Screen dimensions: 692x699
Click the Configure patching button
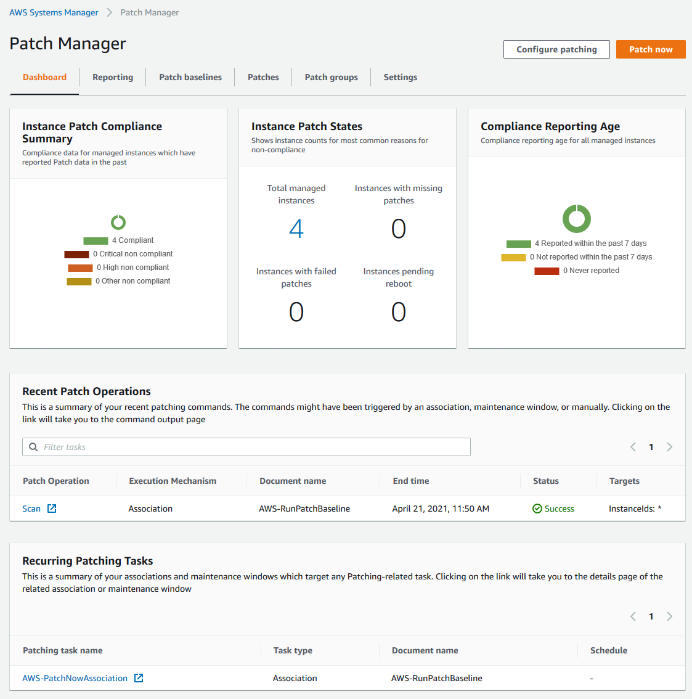(556, 49)
